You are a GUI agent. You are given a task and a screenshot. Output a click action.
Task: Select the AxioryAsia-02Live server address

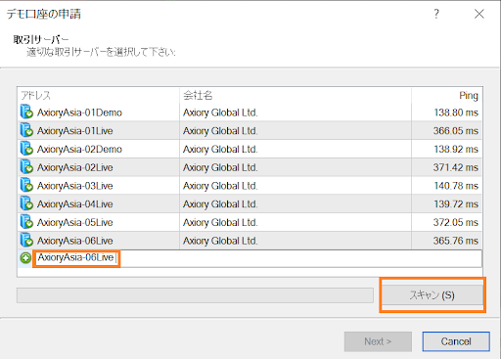(x=75, y=167)
